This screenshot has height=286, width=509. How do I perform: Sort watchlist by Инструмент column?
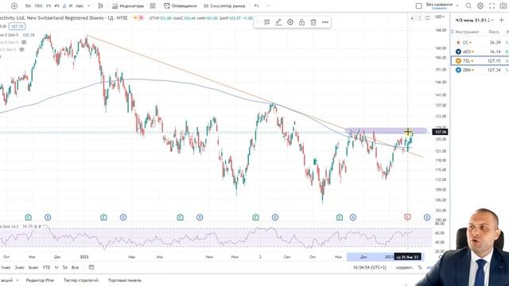point(467,32)
